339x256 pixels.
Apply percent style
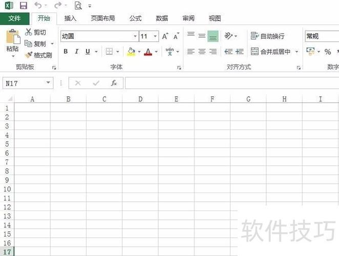tap(328, 52)
